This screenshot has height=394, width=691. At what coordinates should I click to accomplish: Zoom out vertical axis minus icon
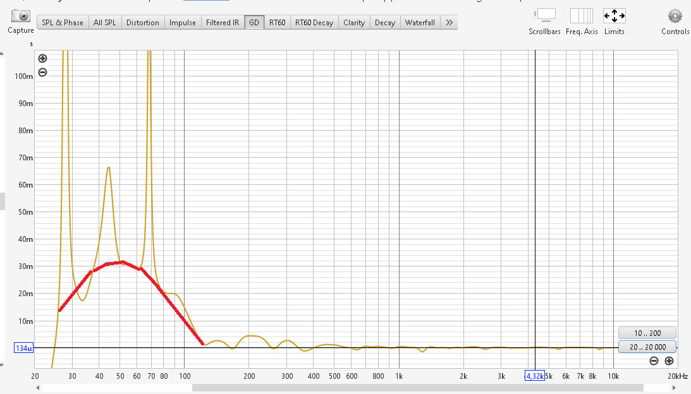point(42,72)
